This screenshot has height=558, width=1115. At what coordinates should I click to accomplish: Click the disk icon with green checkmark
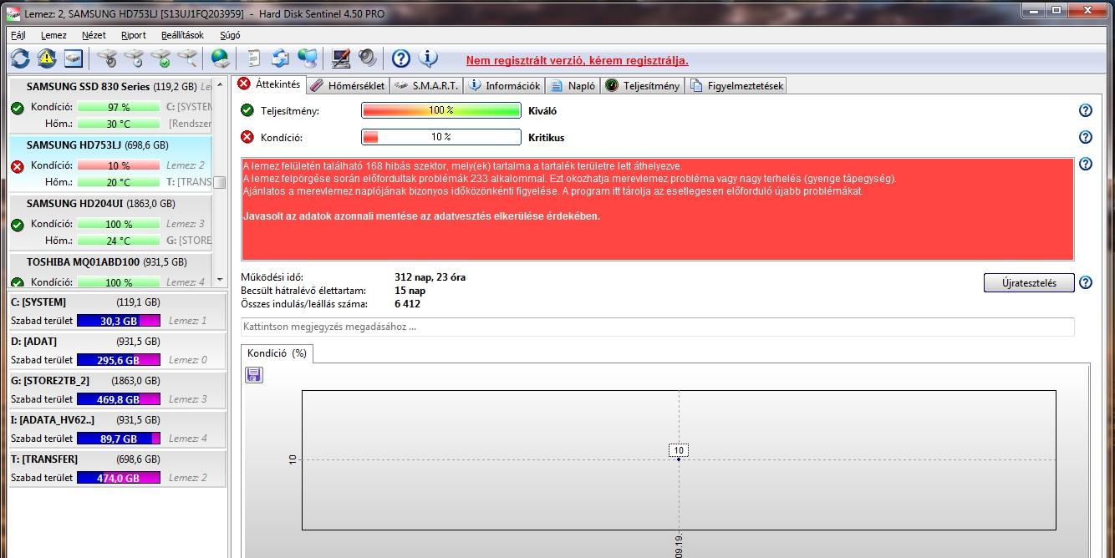[x=161, y=58]
